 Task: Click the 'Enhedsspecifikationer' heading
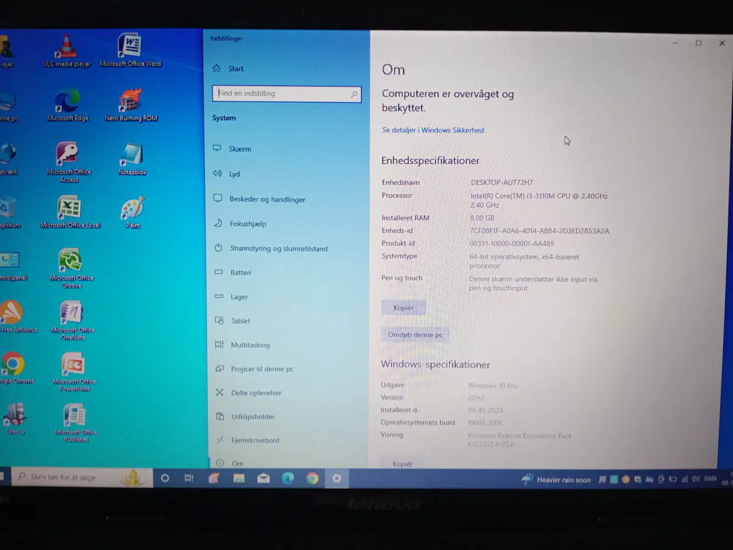(431, 161)
